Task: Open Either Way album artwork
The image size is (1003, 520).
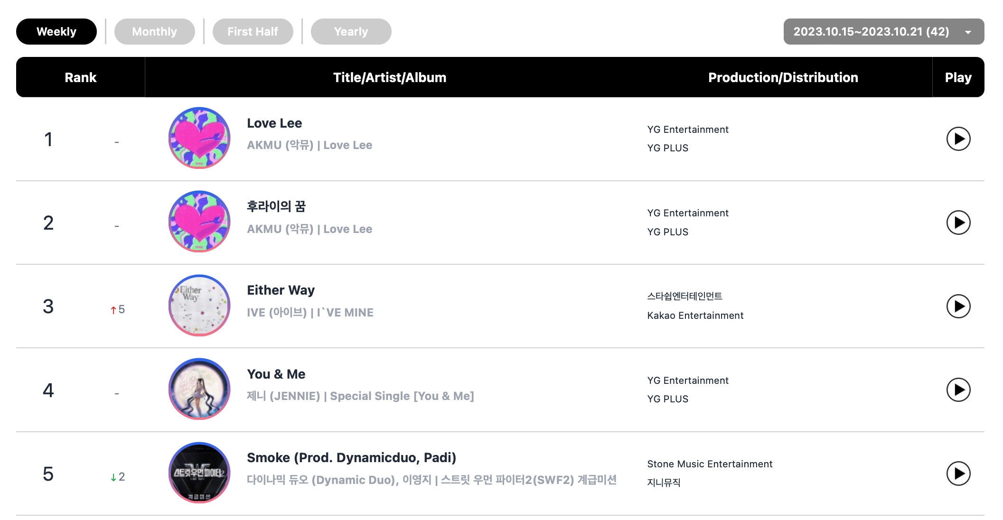Action: 199,306
